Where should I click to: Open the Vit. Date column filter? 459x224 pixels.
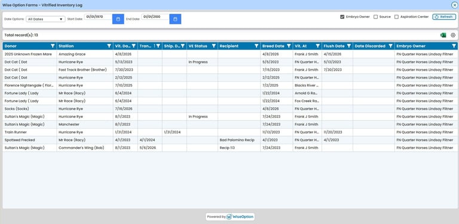point(133,46)
